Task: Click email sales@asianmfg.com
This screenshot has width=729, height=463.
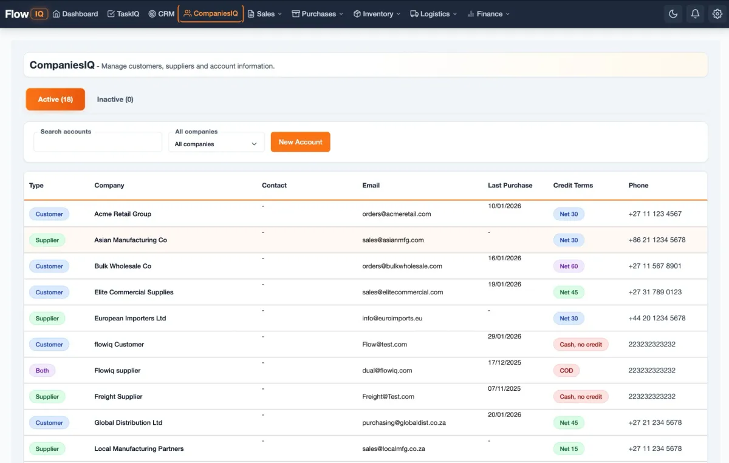Action: 393,240
